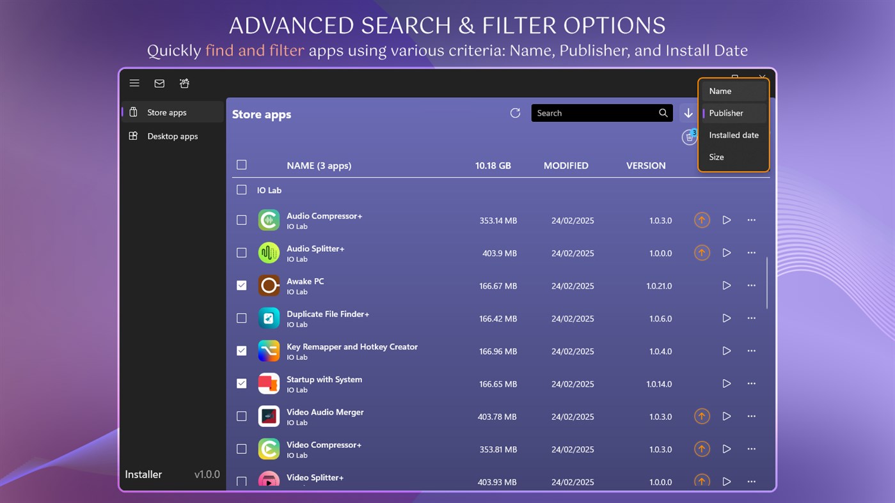The height and width of the screenshot is (503, 895).
Task: Open more options for Video Audio Merger
Action: click(x=752, y=416)
